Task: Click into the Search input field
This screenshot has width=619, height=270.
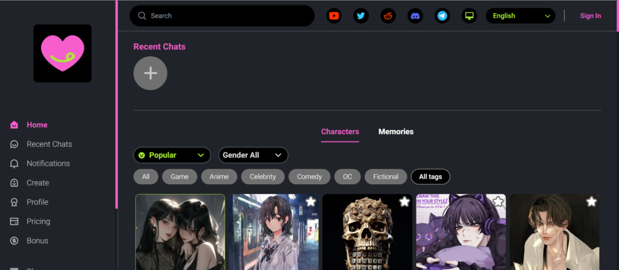Action: coord(222,16)
